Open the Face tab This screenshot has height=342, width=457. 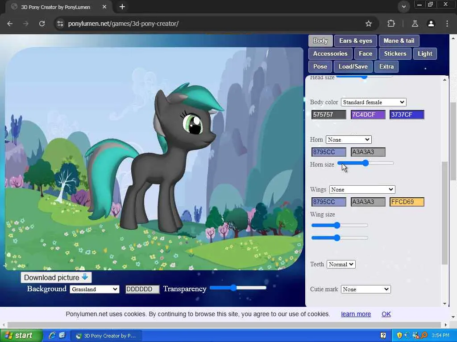coord(366,53)
